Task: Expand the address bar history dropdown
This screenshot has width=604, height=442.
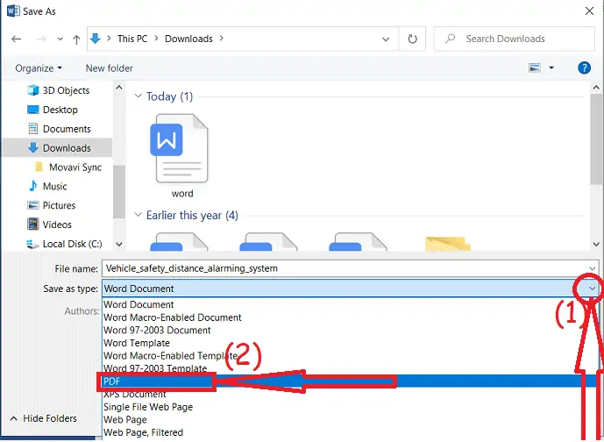Action: click(385, 39)
